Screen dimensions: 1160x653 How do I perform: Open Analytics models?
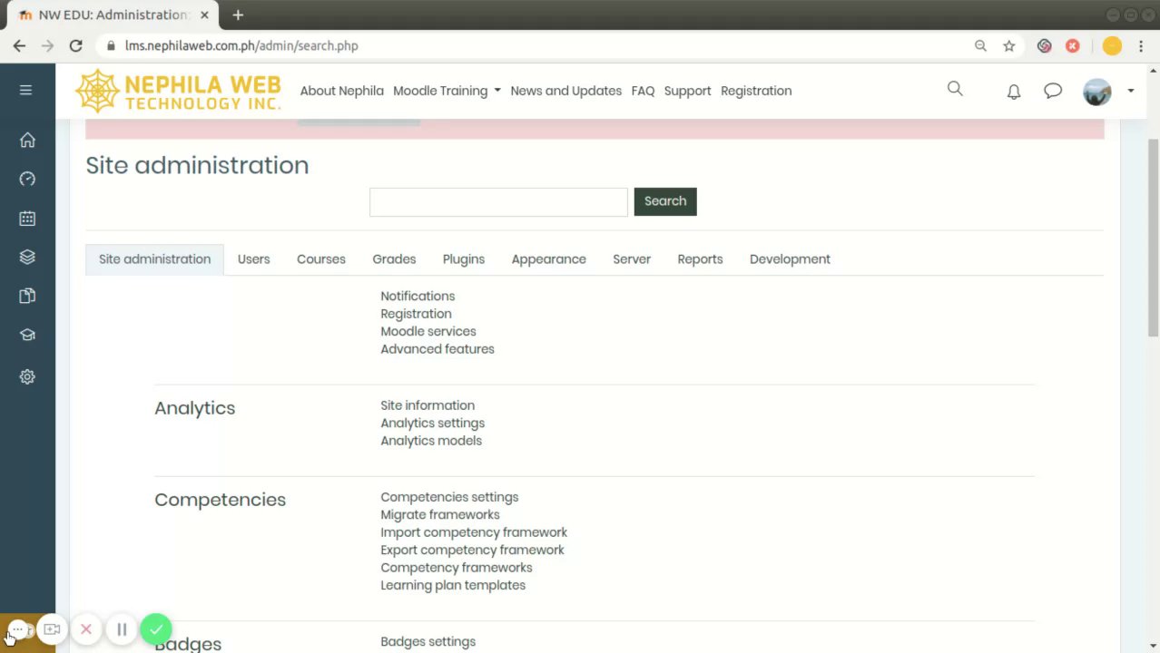(x=431, y=441)
